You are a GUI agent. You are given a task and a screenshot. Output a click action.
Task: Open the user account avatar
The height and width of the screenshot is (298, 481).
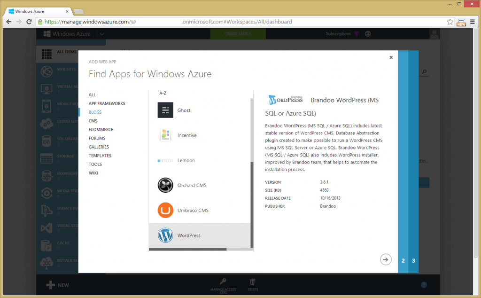click(434, 34)
